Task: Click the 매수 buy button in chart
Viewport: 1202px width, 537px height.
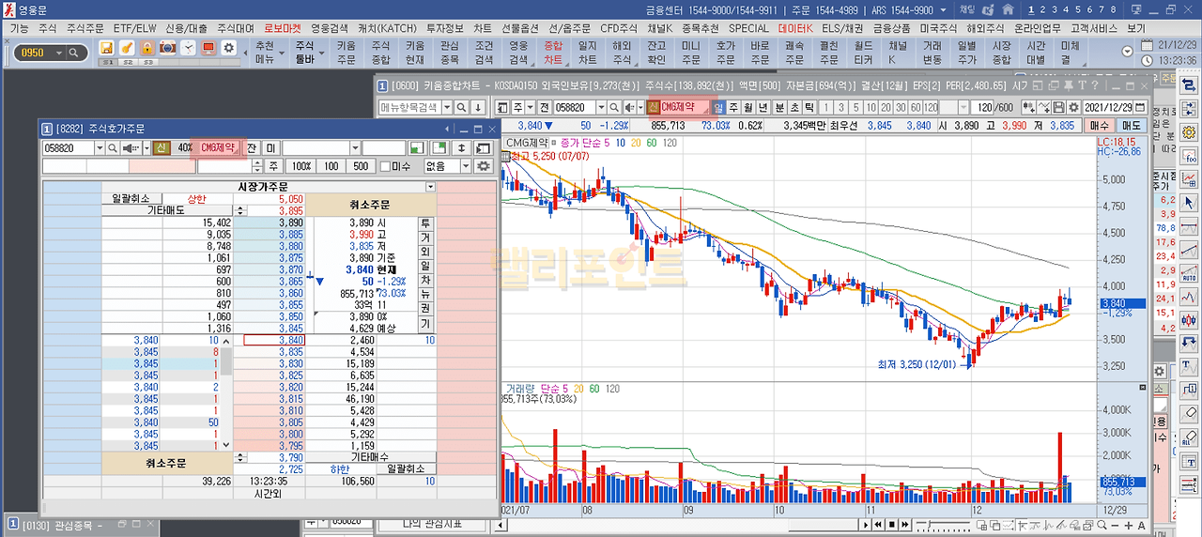Action: pyautogui.click(x=1099, y=125)
